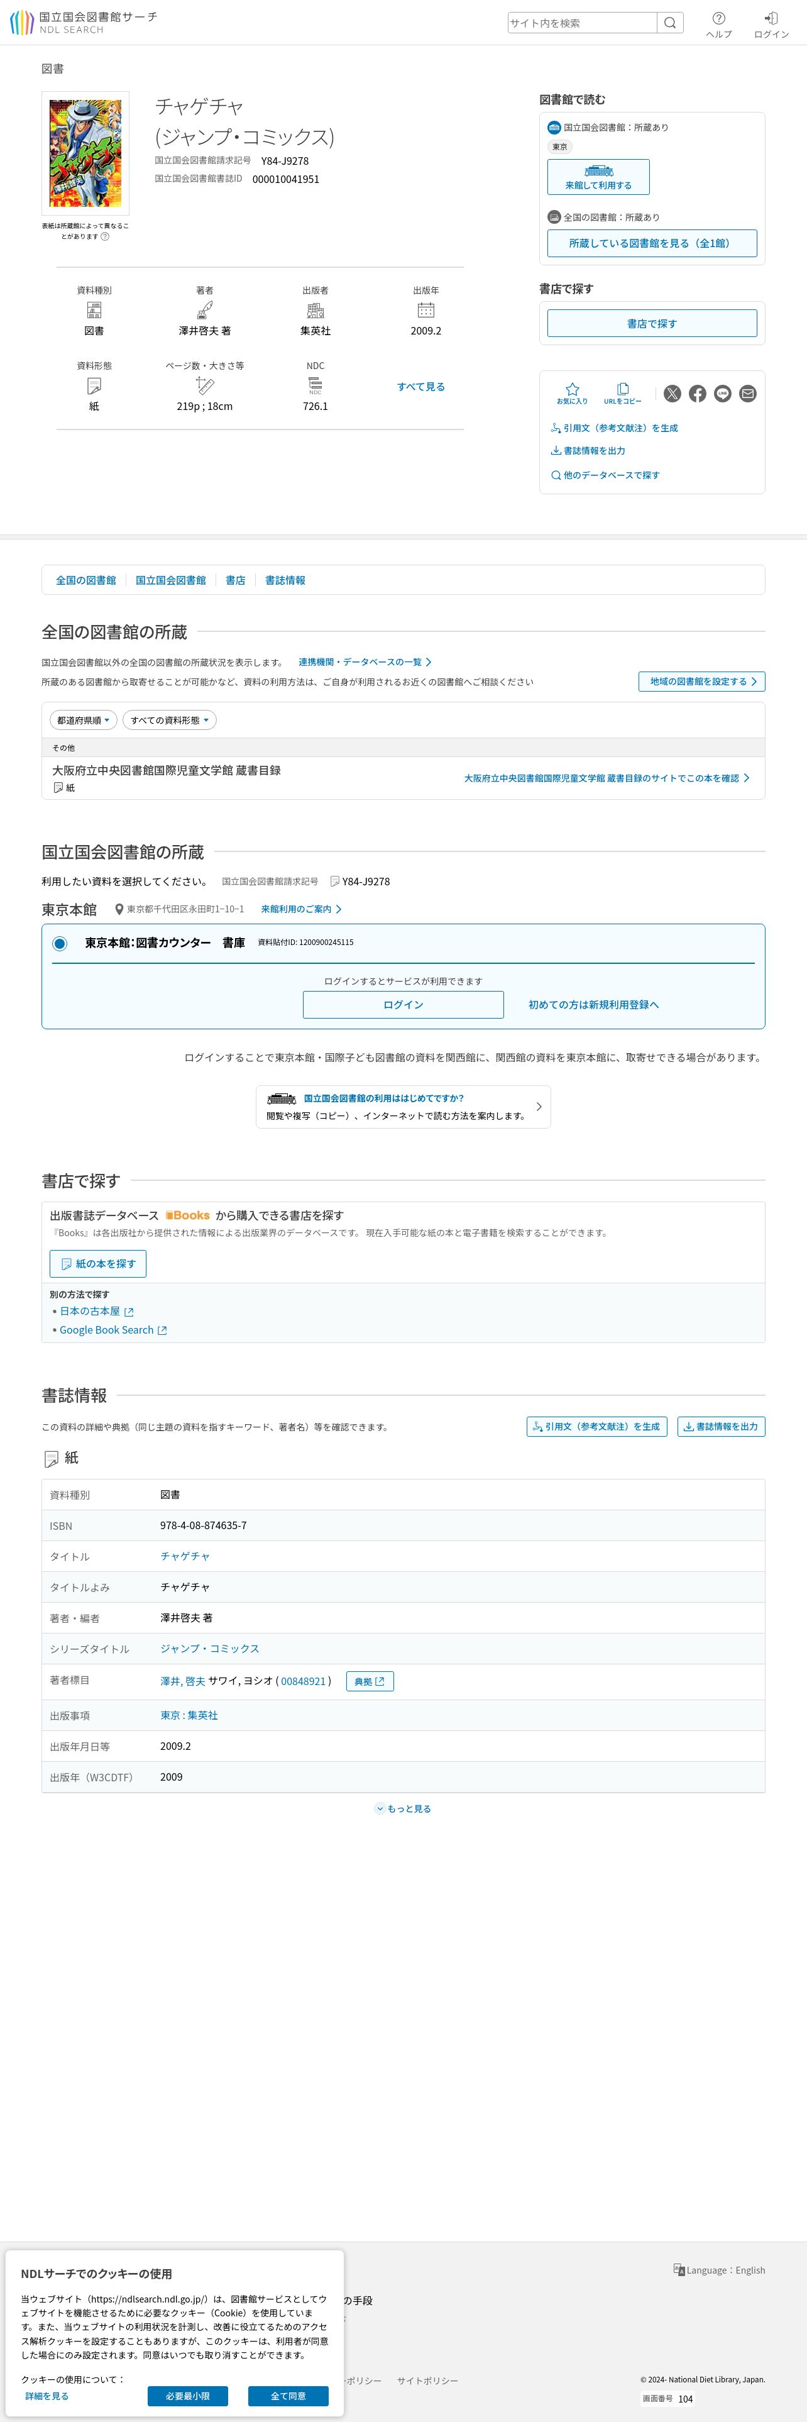Image resolution: width=807 pixels, height=2422 pixels.
Task: Open 日本の古本屋 external link
Action: [97, 1311]
